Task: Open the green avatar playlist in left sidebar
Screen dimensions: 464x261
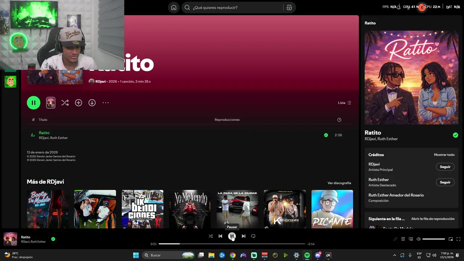Action: pyautogui.click(x=10, y=82)
